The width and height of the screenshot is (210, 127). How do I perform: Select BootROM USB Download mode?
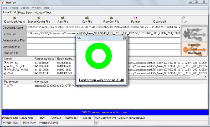(194, 49)
